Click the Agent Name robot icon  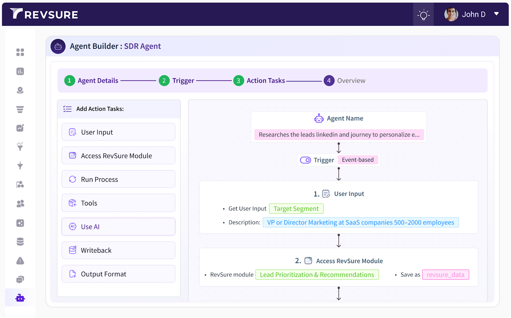(319, 119)
